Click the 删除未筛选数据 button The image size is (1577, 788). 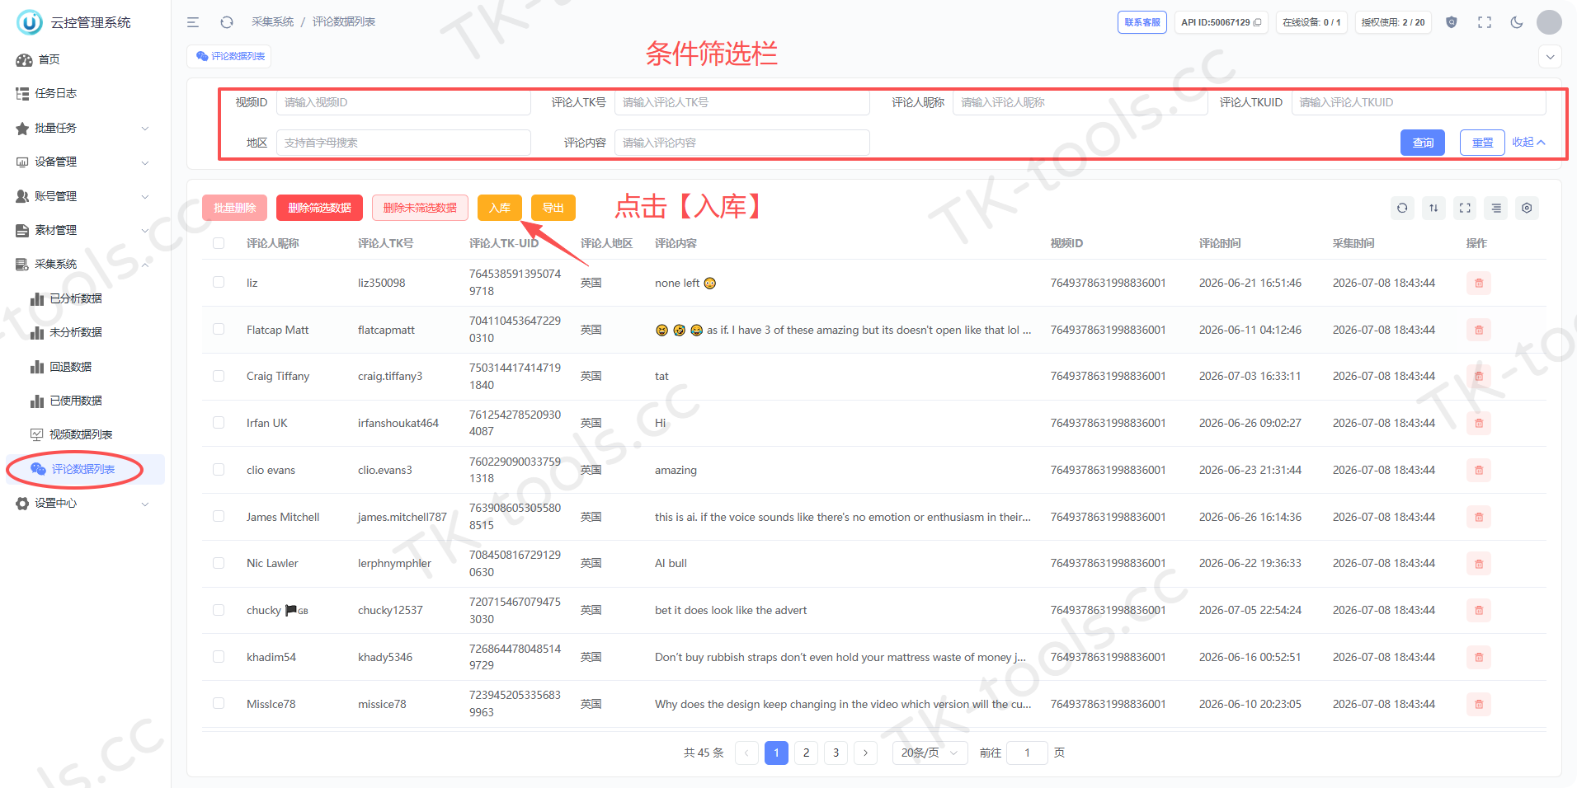click(420, 208)
